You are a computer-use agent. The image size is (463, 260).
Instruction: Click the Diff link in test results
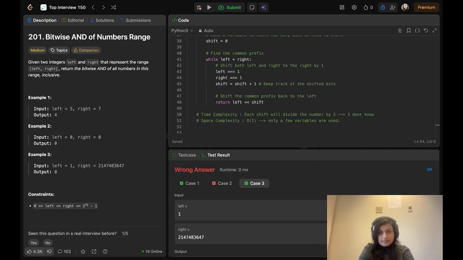click(429, 170)
